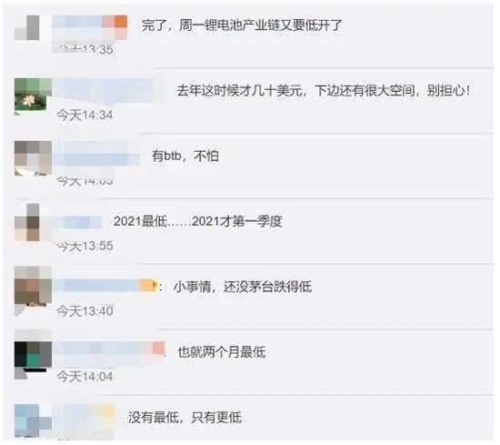Click the 今天14:04 timestamp

click(x=85, y=377)
